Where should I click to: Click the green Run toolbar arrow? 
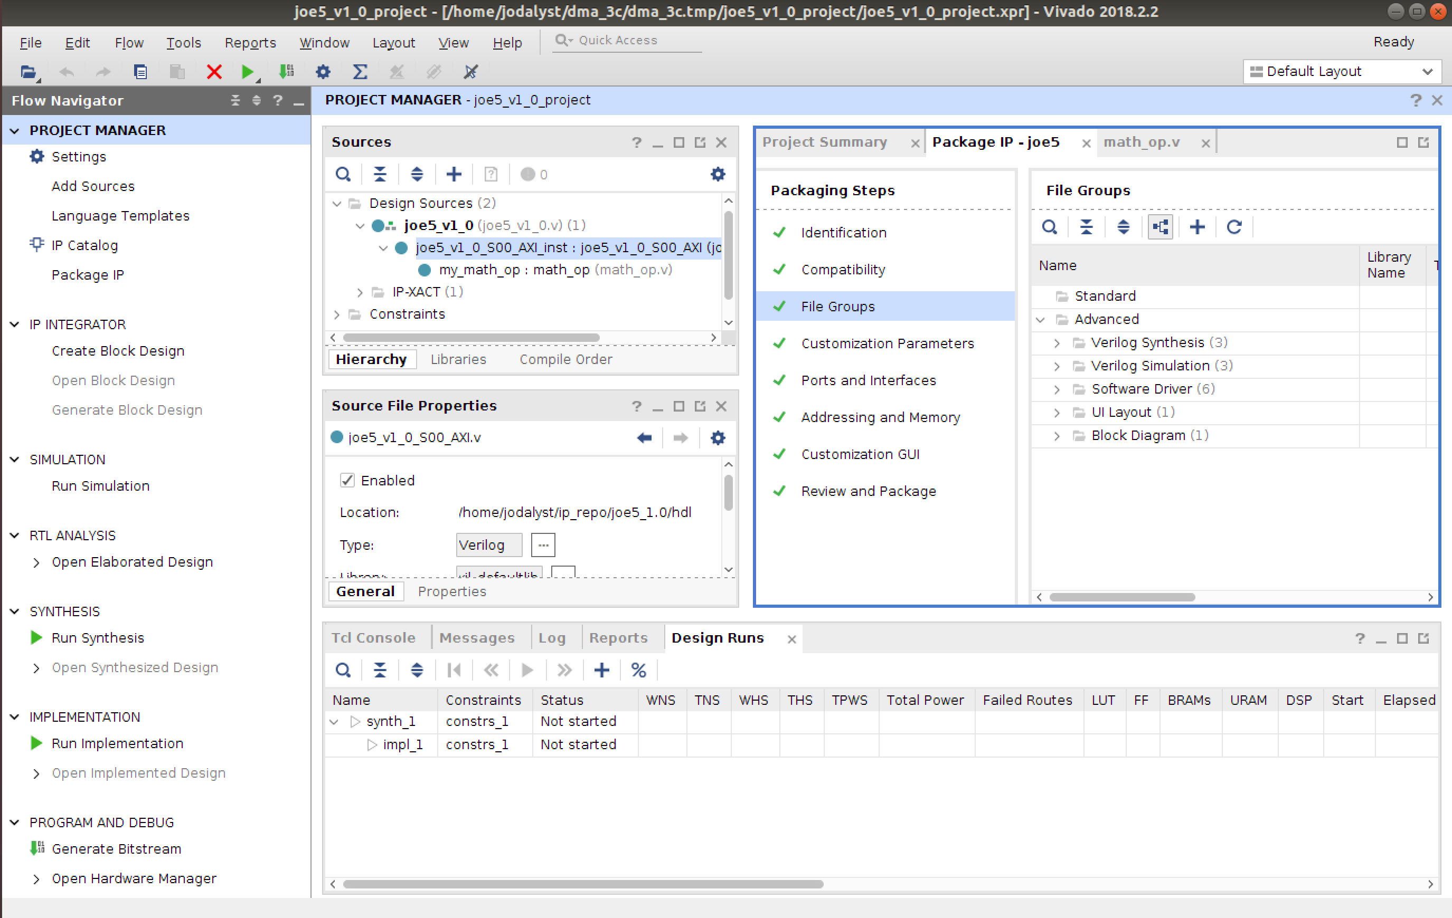coord(247,72)
